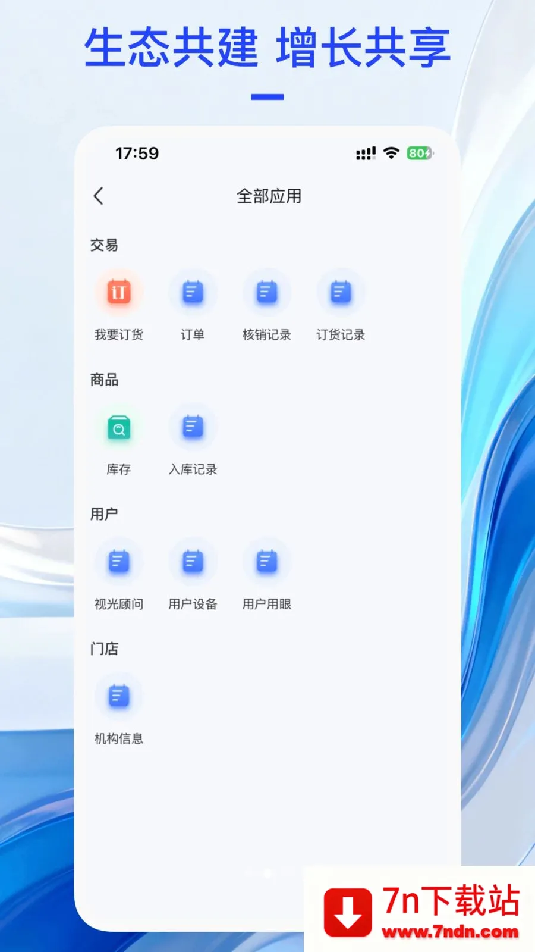Viewport: 535px width, 952px height.
Task: Click the 7n下载站 site name
Action: [452, 900]
